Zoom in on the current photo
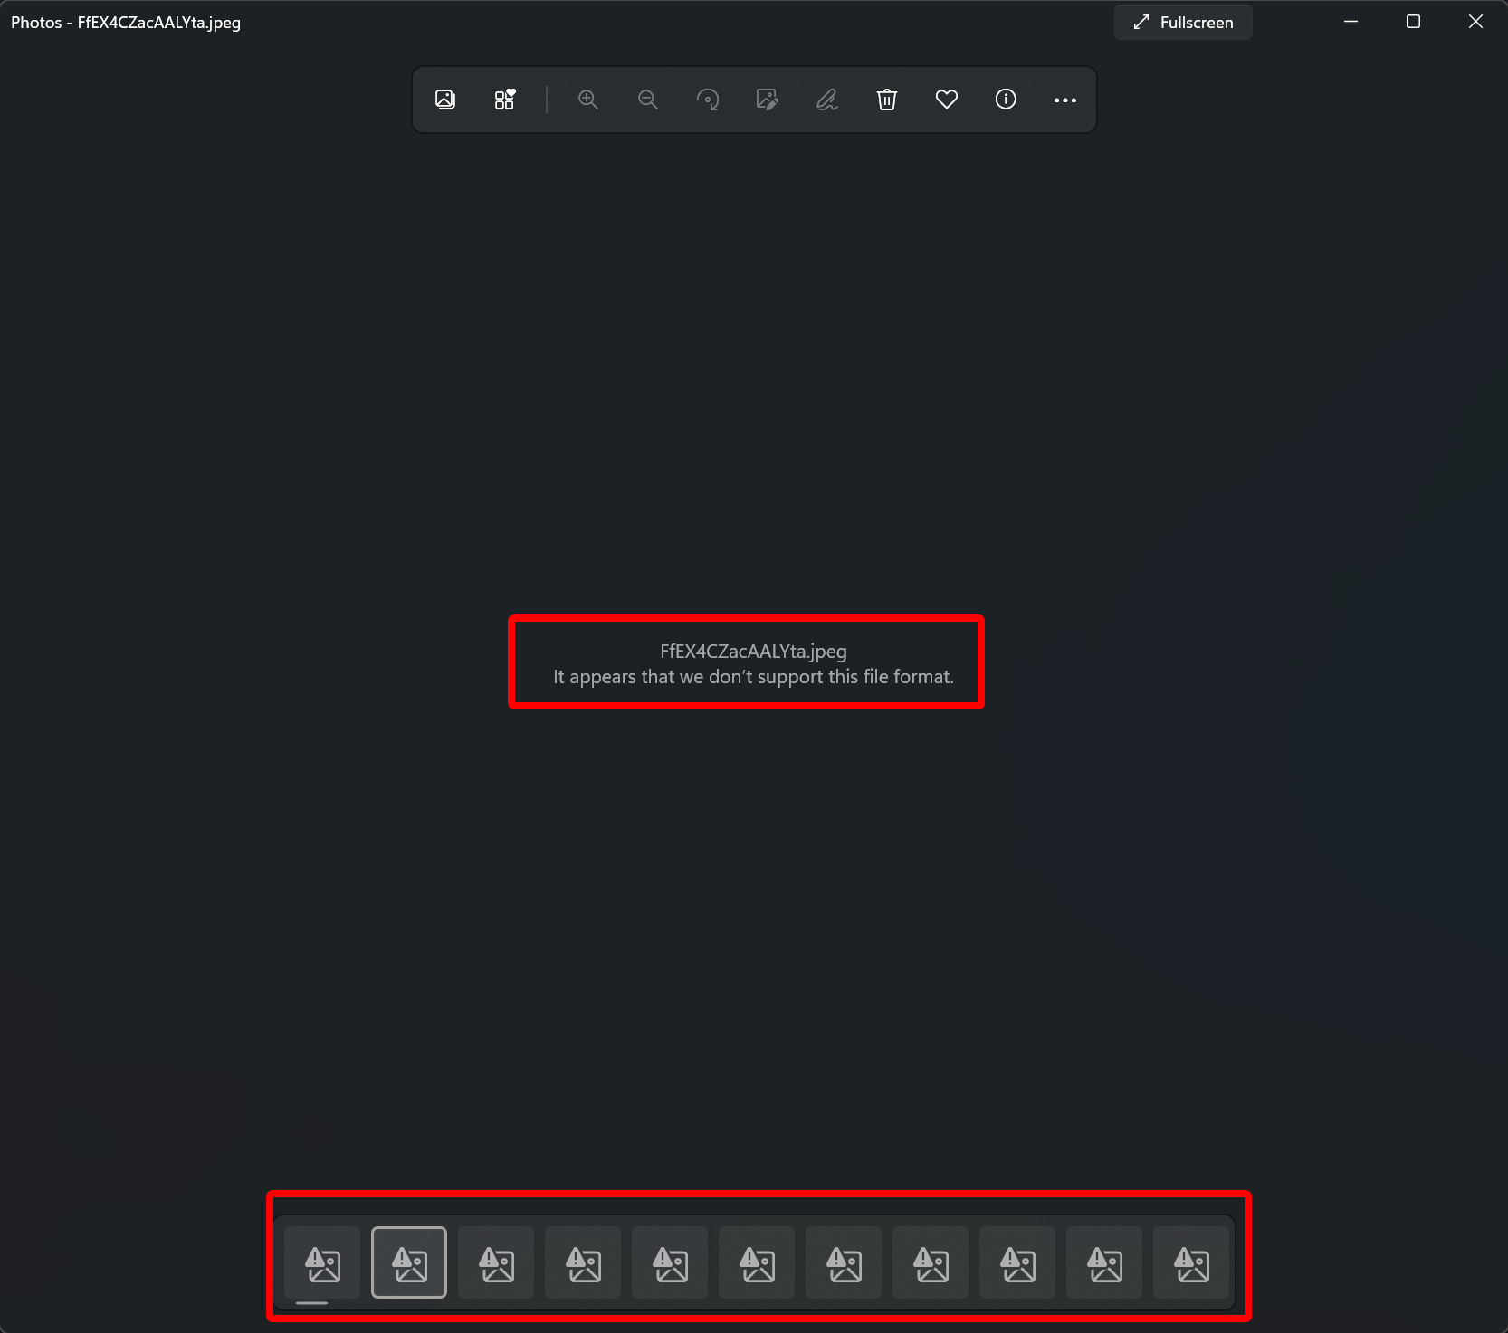The width and height of the screenshot is (1508, 1333). [587, 100]
